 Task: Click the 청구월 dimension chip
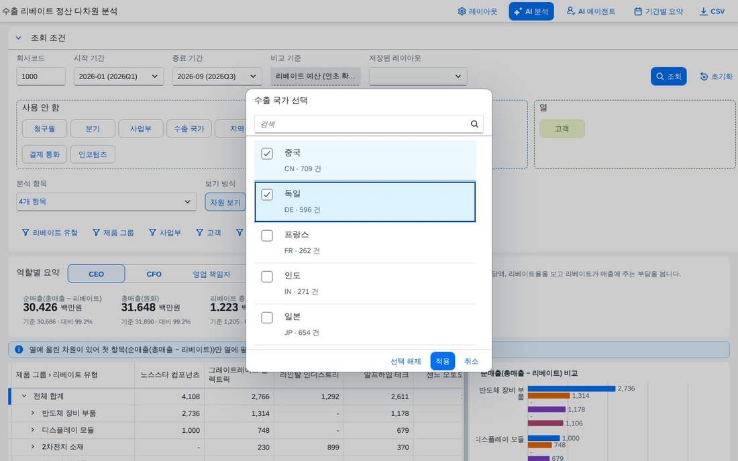tap(44, 129)
